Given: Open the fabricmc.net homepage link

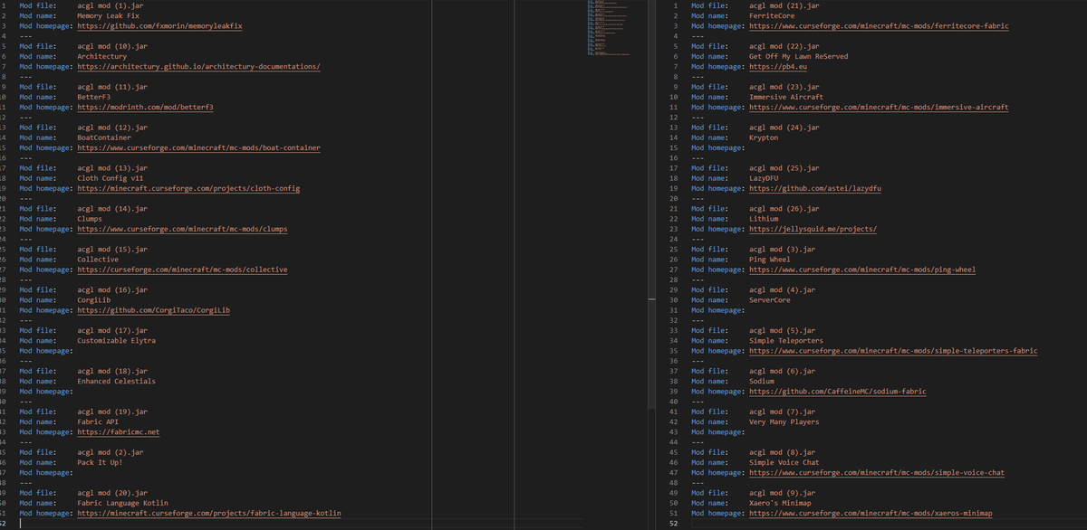Looking at the screenshot, I should [119, 432].
